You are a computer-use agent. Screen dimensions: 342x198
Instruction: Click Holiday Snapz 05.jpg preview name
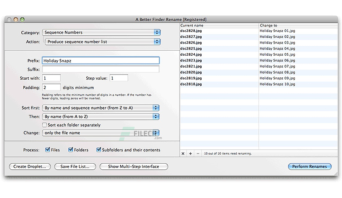tap(277, 54)
